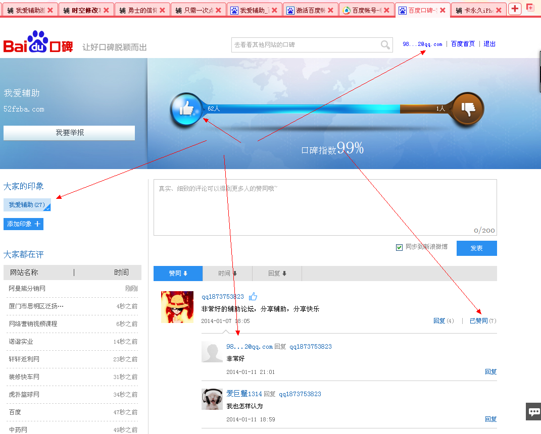Close the 只需一次点 tab
Image resolution: width=541 pixels, height=434 pixels.
point(218,10)
